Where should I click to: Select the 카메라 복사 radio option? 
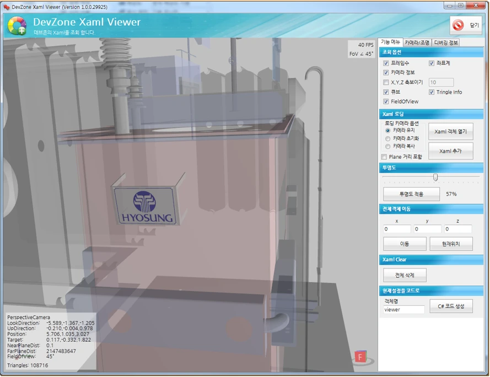(388, 146)
